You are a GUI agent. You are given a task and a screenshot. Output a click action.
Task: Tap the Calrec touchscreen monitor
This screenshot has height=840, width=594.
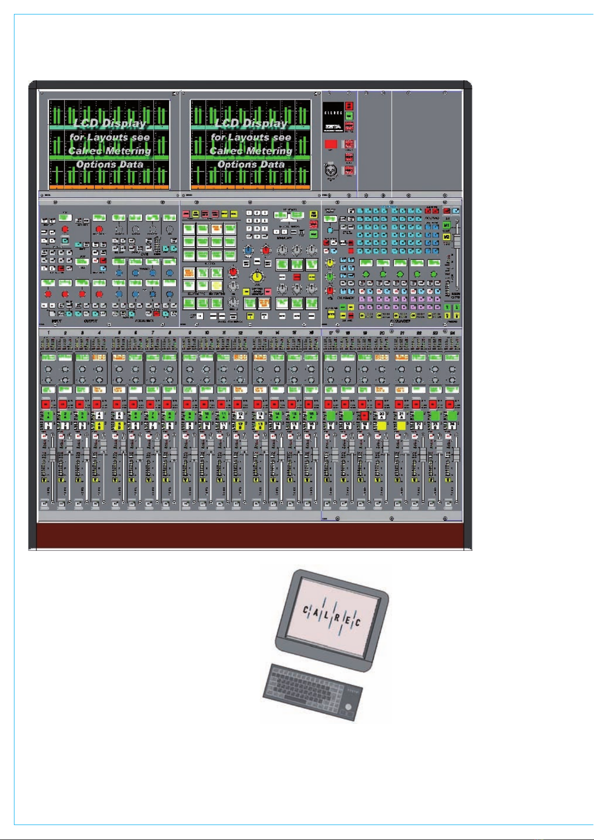(x=332, y=621)
